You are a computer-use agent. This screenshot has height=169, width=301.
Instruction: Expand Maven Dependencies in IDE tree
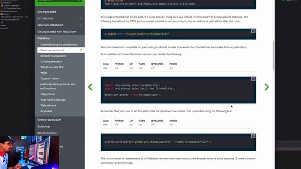click(10, 20)
